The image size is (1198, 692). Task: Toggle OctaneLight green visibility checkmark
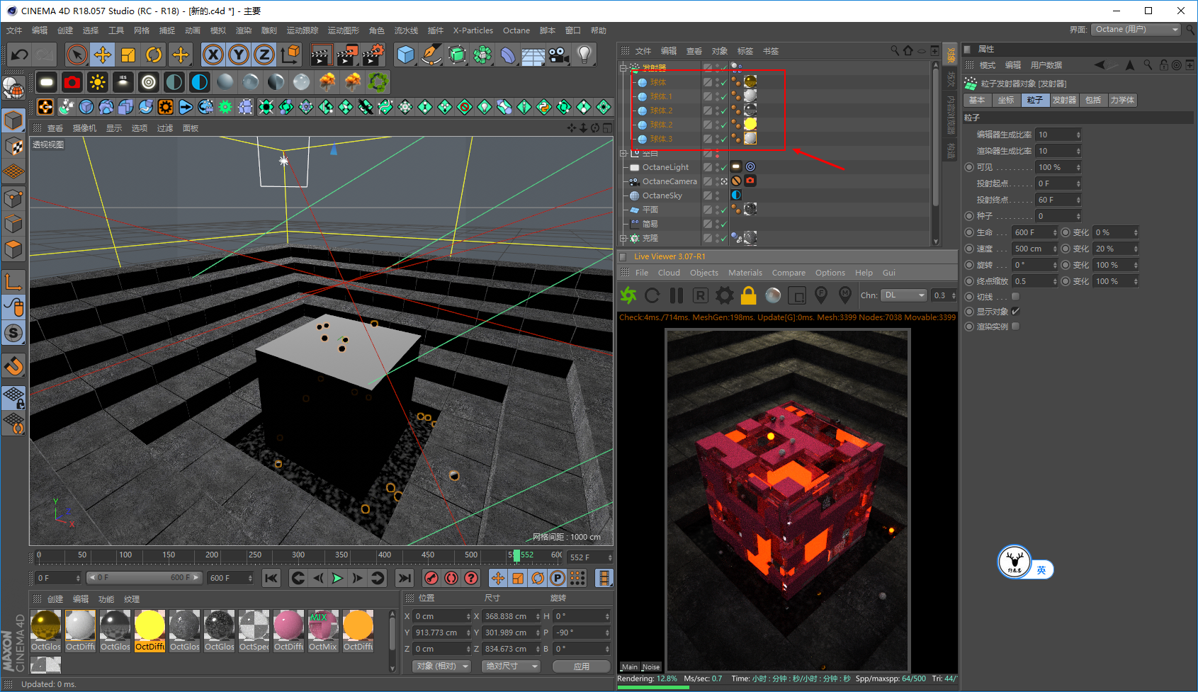click(723, 168)
